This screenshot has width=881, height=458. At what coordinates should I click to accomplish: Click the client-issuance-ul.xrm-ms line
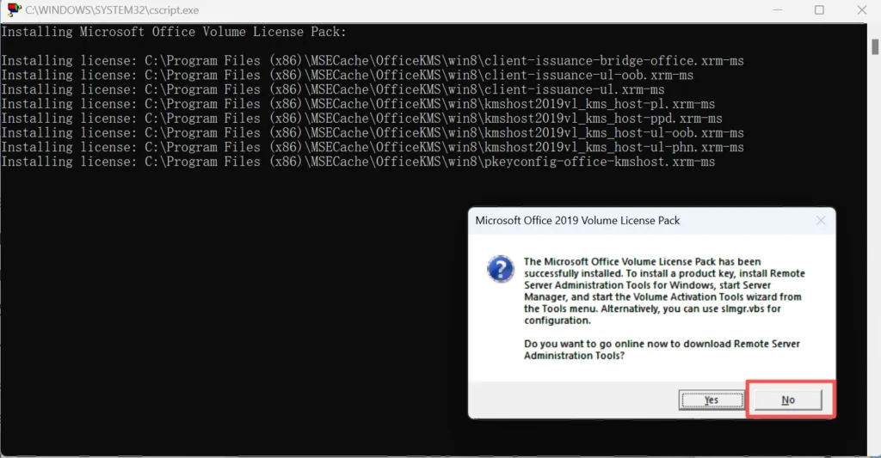[x=333, y=90]
